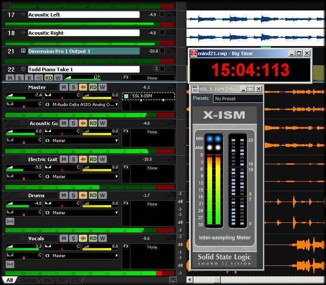This screenshot has height=285, width=326.
Task: Switch to the Mix tab
Action: [48, 280]
